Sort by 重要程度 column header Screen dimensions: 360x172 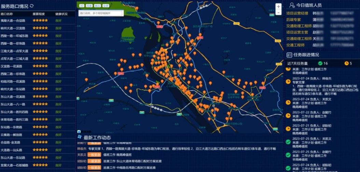pyautogui.click(x=39, y=14)
